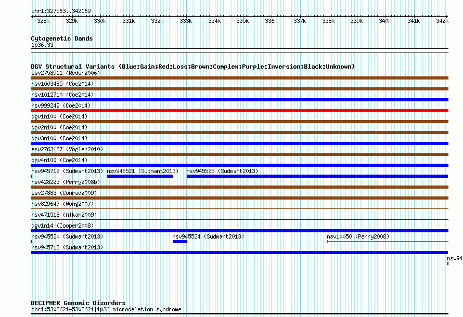Click the chr1:327563..342169 region label

pyautogui.click(x=61, y=11)
